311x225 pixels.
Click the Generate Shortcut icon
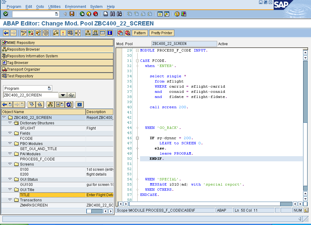(x=167, y=14)
